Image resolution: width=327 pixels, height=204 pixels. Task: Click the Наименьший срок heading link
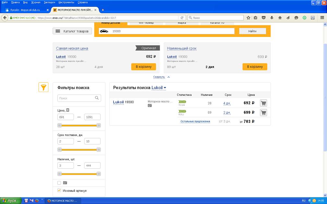point(182,49)
